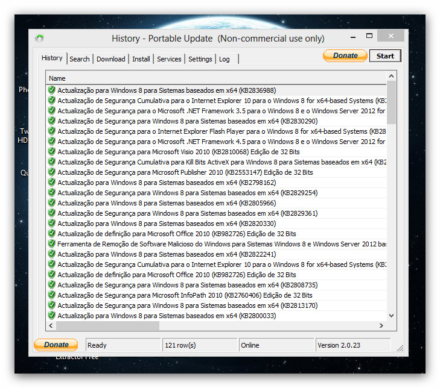Click shield icon beside Visio 2010 KB2810068 row

[x=51, y=152]
